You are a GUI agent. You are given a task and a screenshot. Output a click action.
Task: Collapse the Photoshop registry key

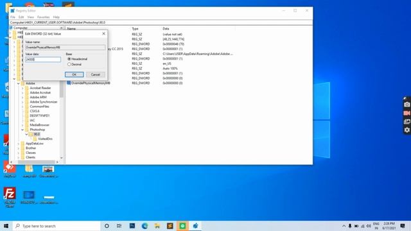coord(22,130)
